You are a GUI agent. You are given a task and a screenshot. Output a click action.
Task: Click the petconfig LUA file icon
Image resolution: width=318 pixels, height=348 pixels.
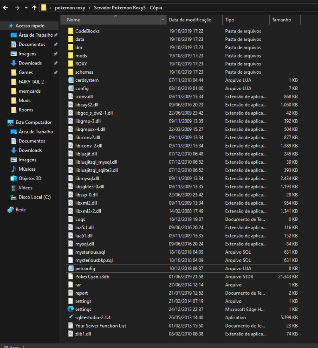[x=71, y=268]
